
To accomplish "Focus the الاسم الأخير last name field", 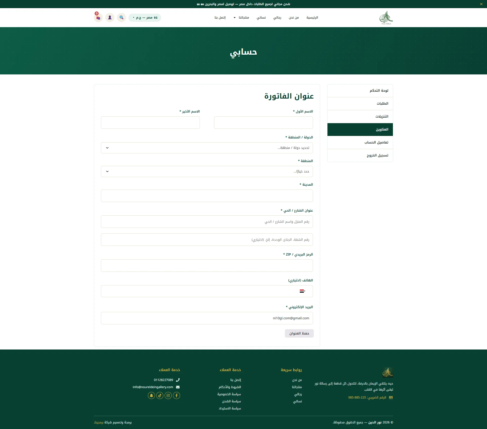I will pyautogui.click(x=150, y=123).
